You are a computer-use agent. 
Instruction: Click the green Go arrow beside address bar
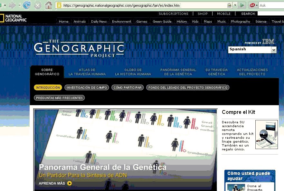click(x=242, y=5)
